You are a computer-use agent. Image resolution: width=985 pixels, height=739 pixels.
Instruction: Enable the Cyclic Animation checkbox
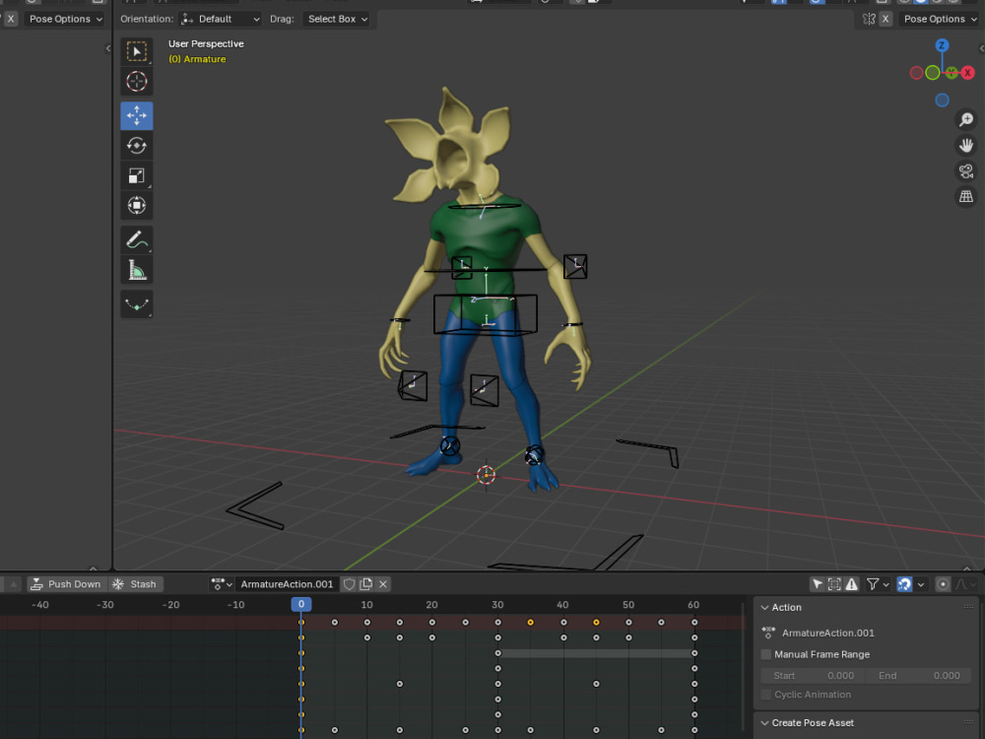[766, 695]
